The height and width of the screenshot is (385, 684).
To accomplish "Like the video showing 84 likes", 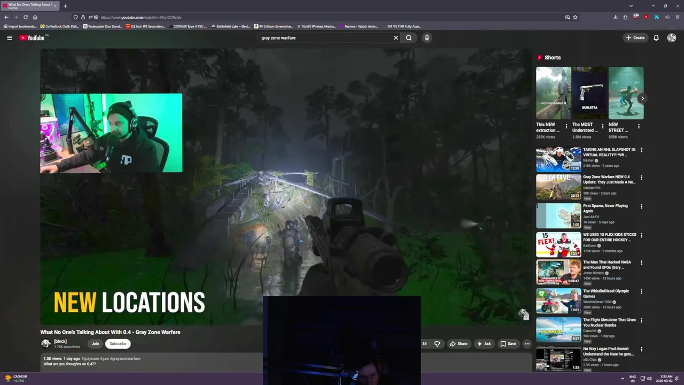I will [424, 344].
